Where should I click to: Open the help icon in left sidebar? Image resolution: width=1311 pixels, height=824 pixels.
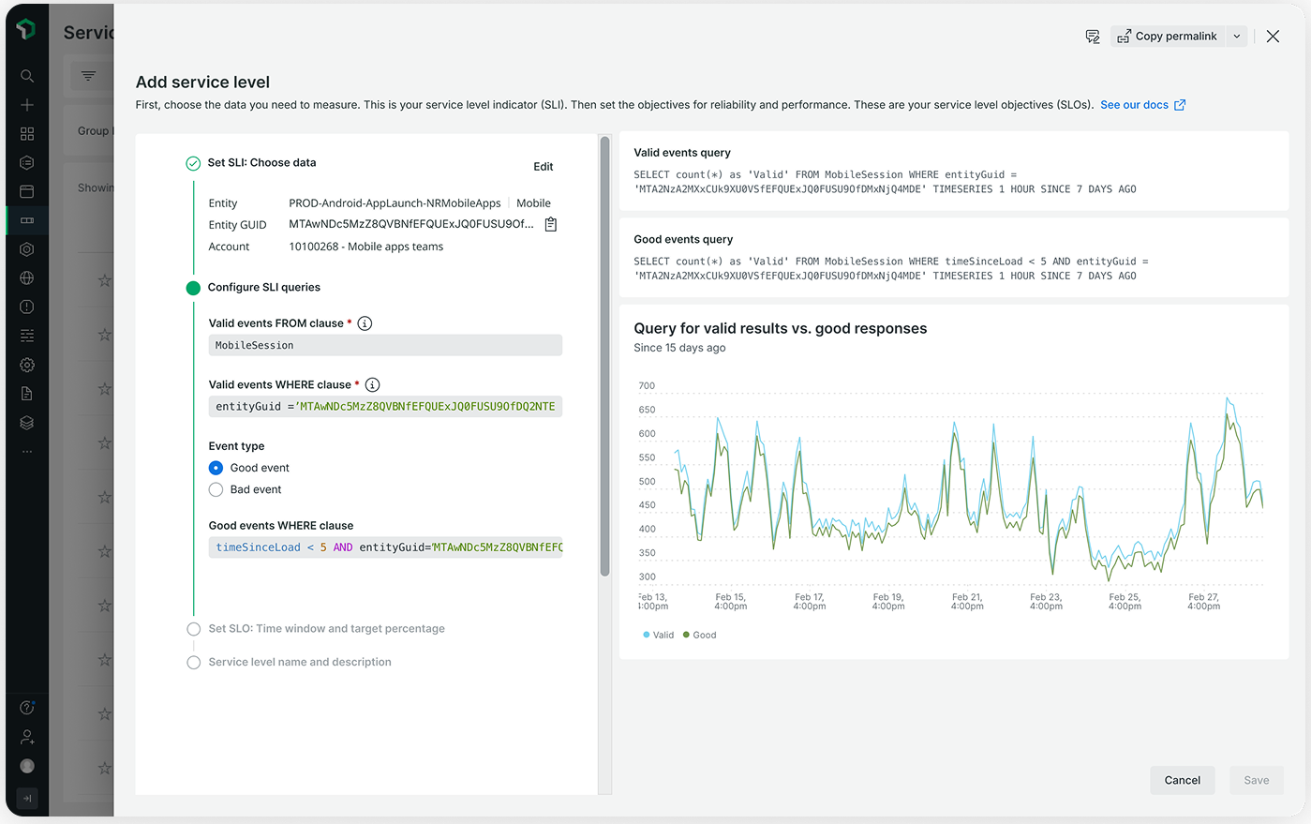pos(27,708)
